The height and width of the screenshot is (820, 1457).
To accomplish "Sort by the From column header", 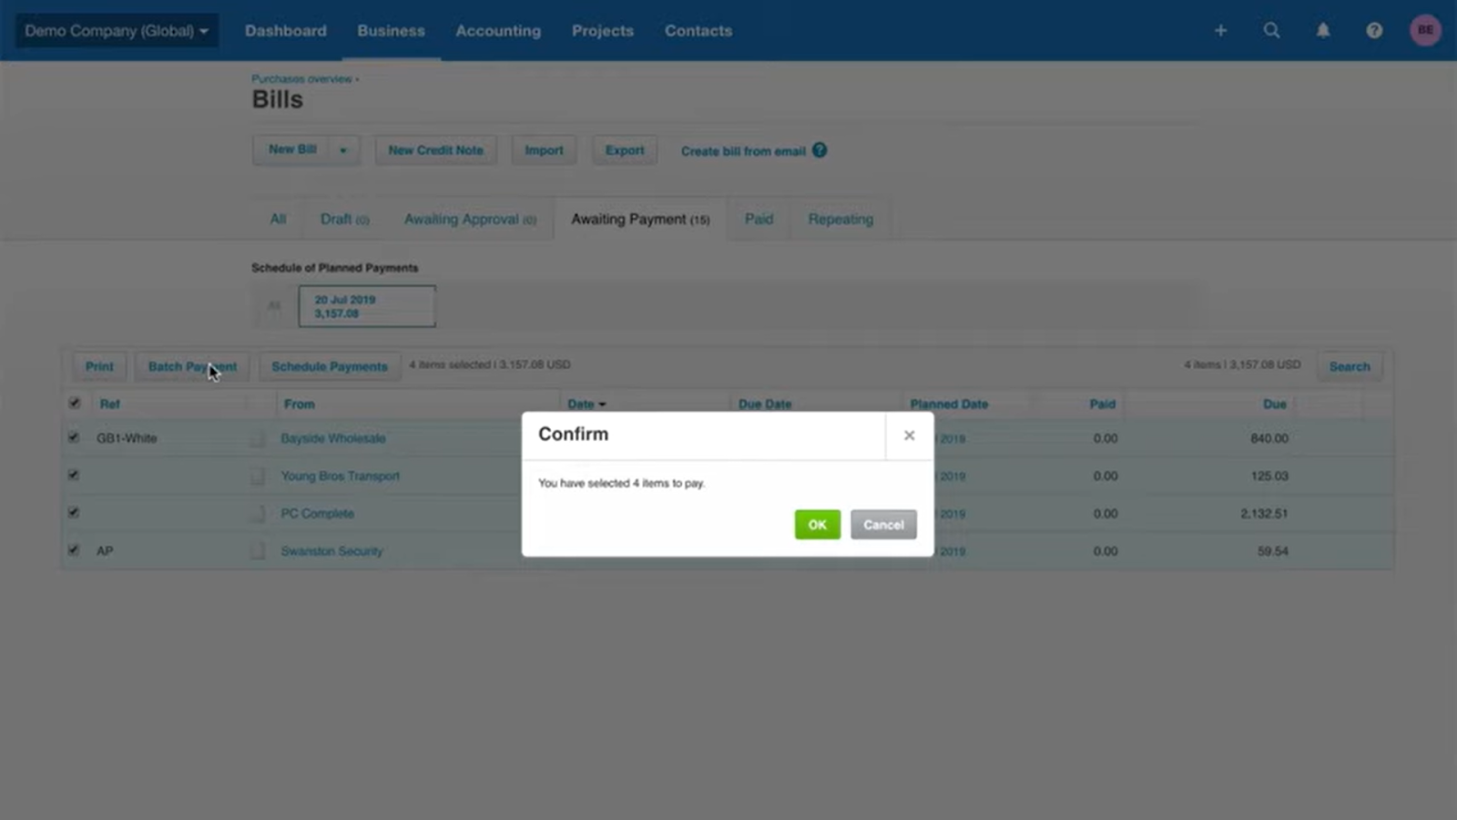I will pyautogui.click(x=299, y=404).
